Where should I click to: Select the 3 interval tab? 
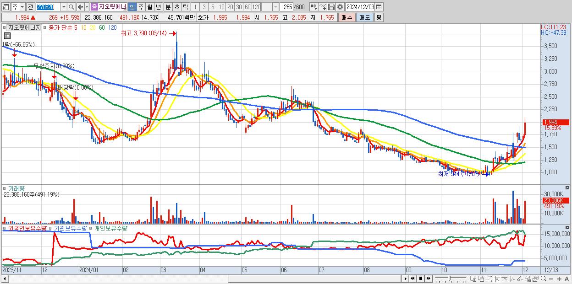coord(204,7)
